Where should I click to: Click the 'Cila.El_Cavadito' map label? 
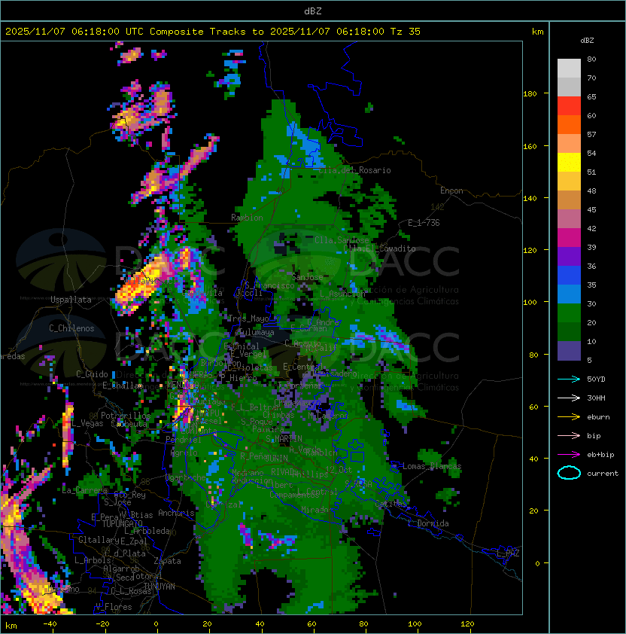379,248
